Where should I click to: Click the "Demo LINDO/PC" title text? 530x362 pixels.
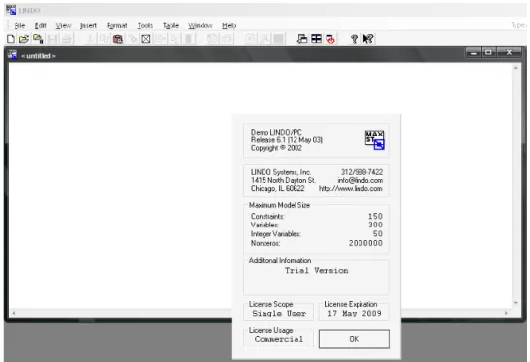click(x=276, y=132)
